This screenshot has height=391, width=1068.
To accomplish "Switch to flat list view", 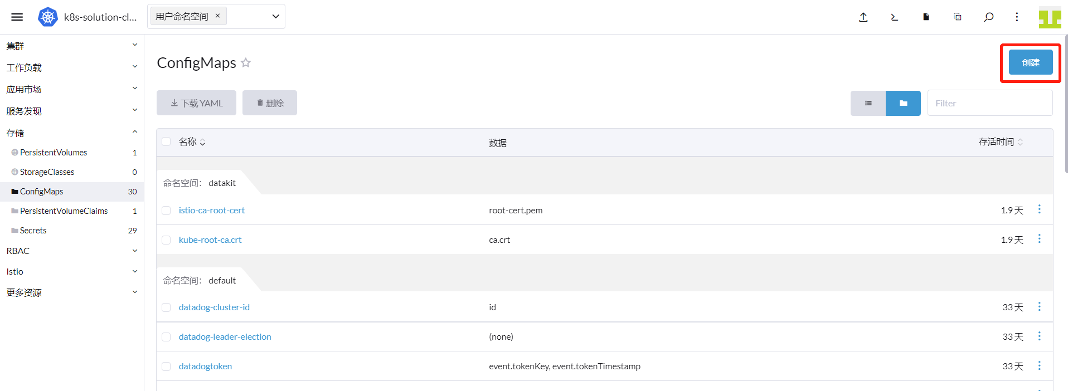I will [868, 103].
